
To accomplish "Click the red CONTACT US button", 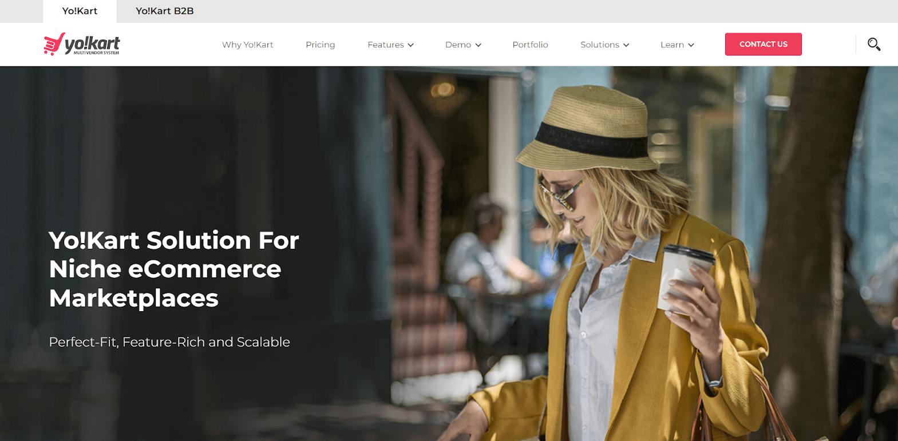I will tap(763, 44).
